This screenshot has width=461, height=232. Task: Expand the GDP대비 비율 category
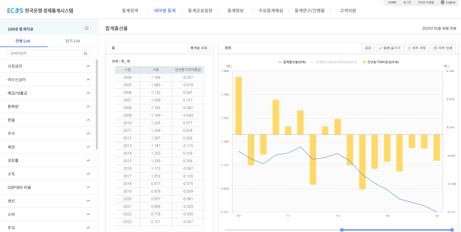[49, 187]
